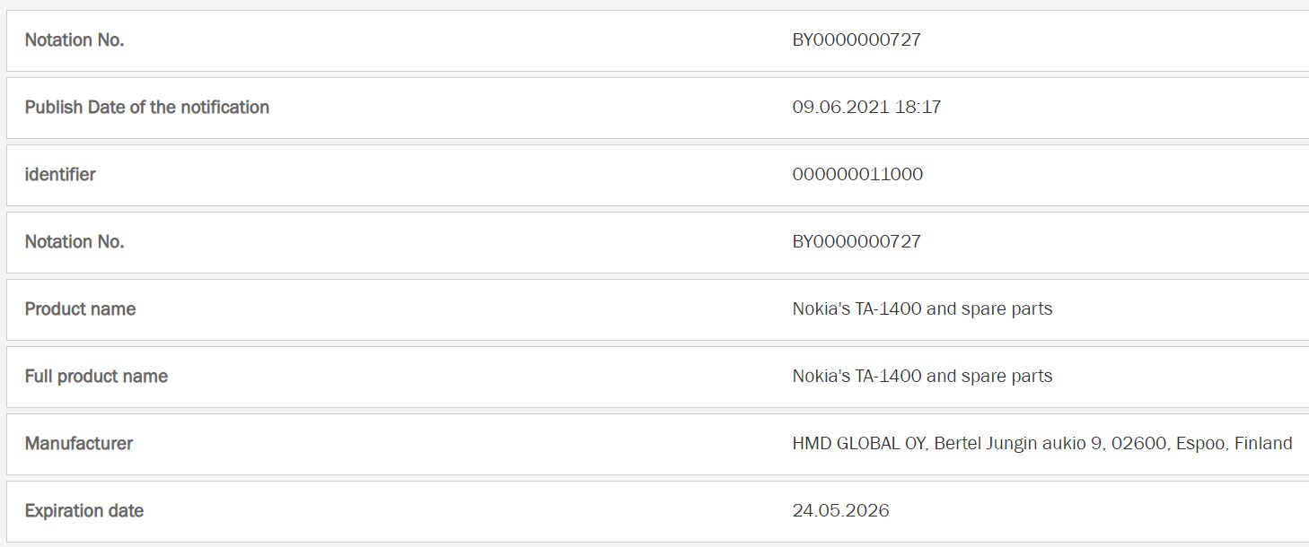Click the Manufacturer label
This screenshot has height=547, width=1309.
pyautogui.click(x=79, y=444)
